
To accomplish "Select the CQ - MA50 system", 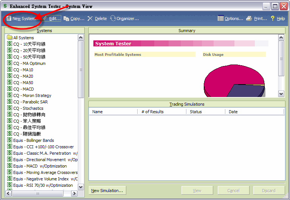I will [x=20, y=83].
